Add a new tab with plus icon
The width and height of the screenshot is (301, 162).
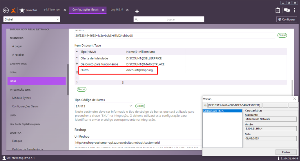tap(137, 11)
